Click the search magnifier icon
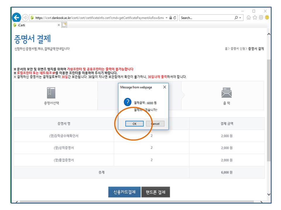 (237, 18)
